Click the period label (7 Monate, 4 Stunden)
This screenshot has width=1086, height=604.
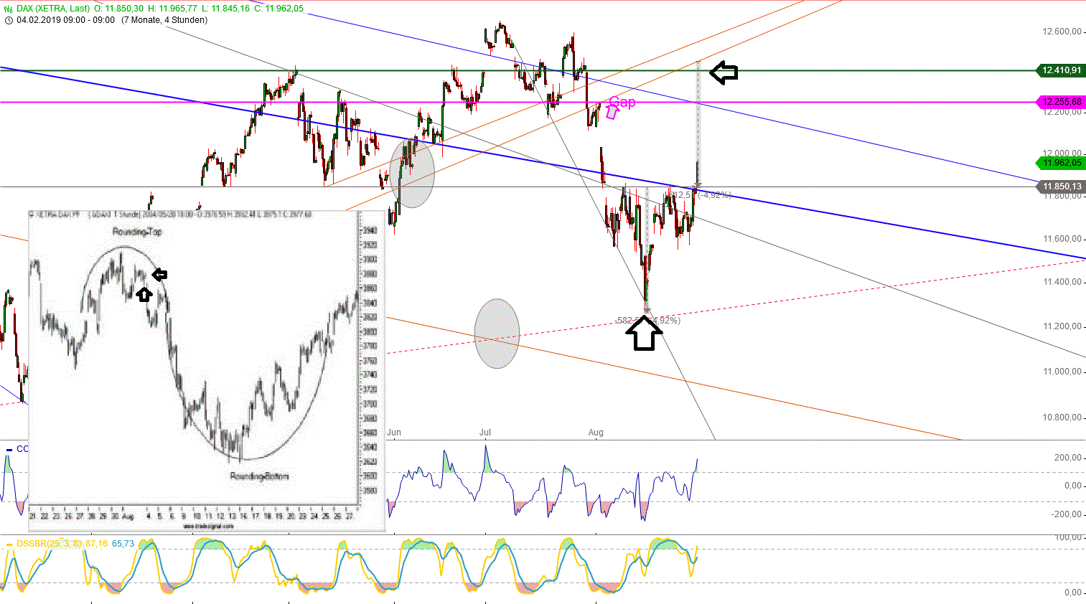point(164,20)
